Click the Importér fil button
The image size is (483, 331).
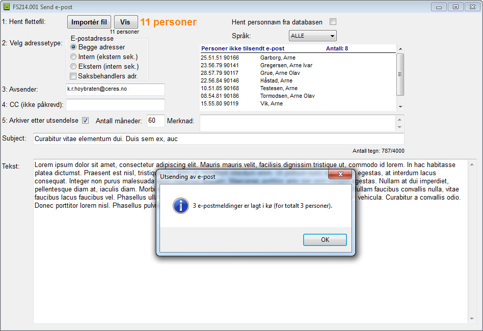coord(89,22)
